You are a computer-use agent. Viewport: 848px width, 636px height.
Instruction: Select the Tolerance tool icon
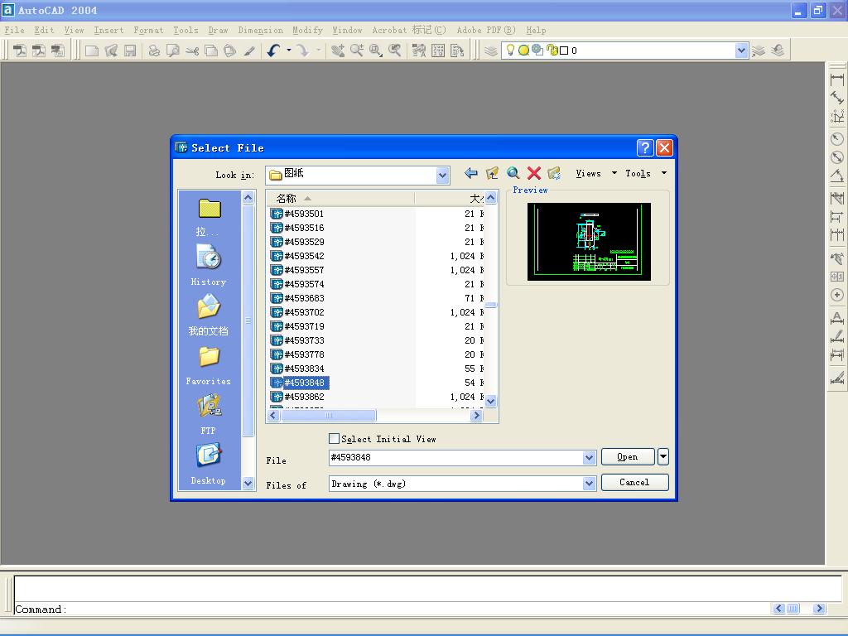coord(837,277)
